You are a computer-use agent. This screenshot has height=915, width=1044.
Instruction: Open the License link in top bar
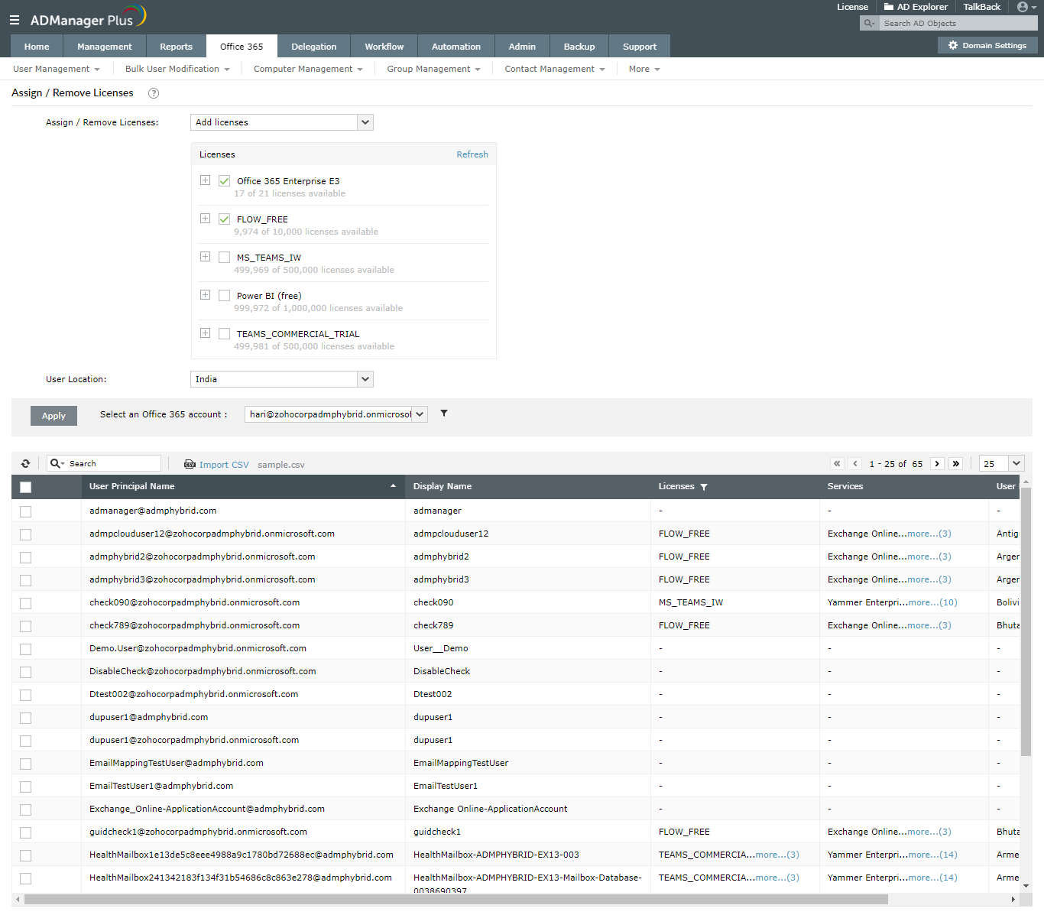[x=852, y=7]
